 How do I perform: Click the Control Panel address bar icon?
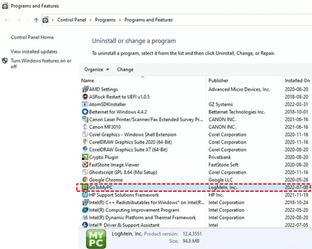click(45, 20)
